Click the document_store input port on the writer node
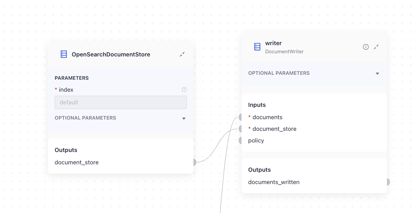 [240, 129]
